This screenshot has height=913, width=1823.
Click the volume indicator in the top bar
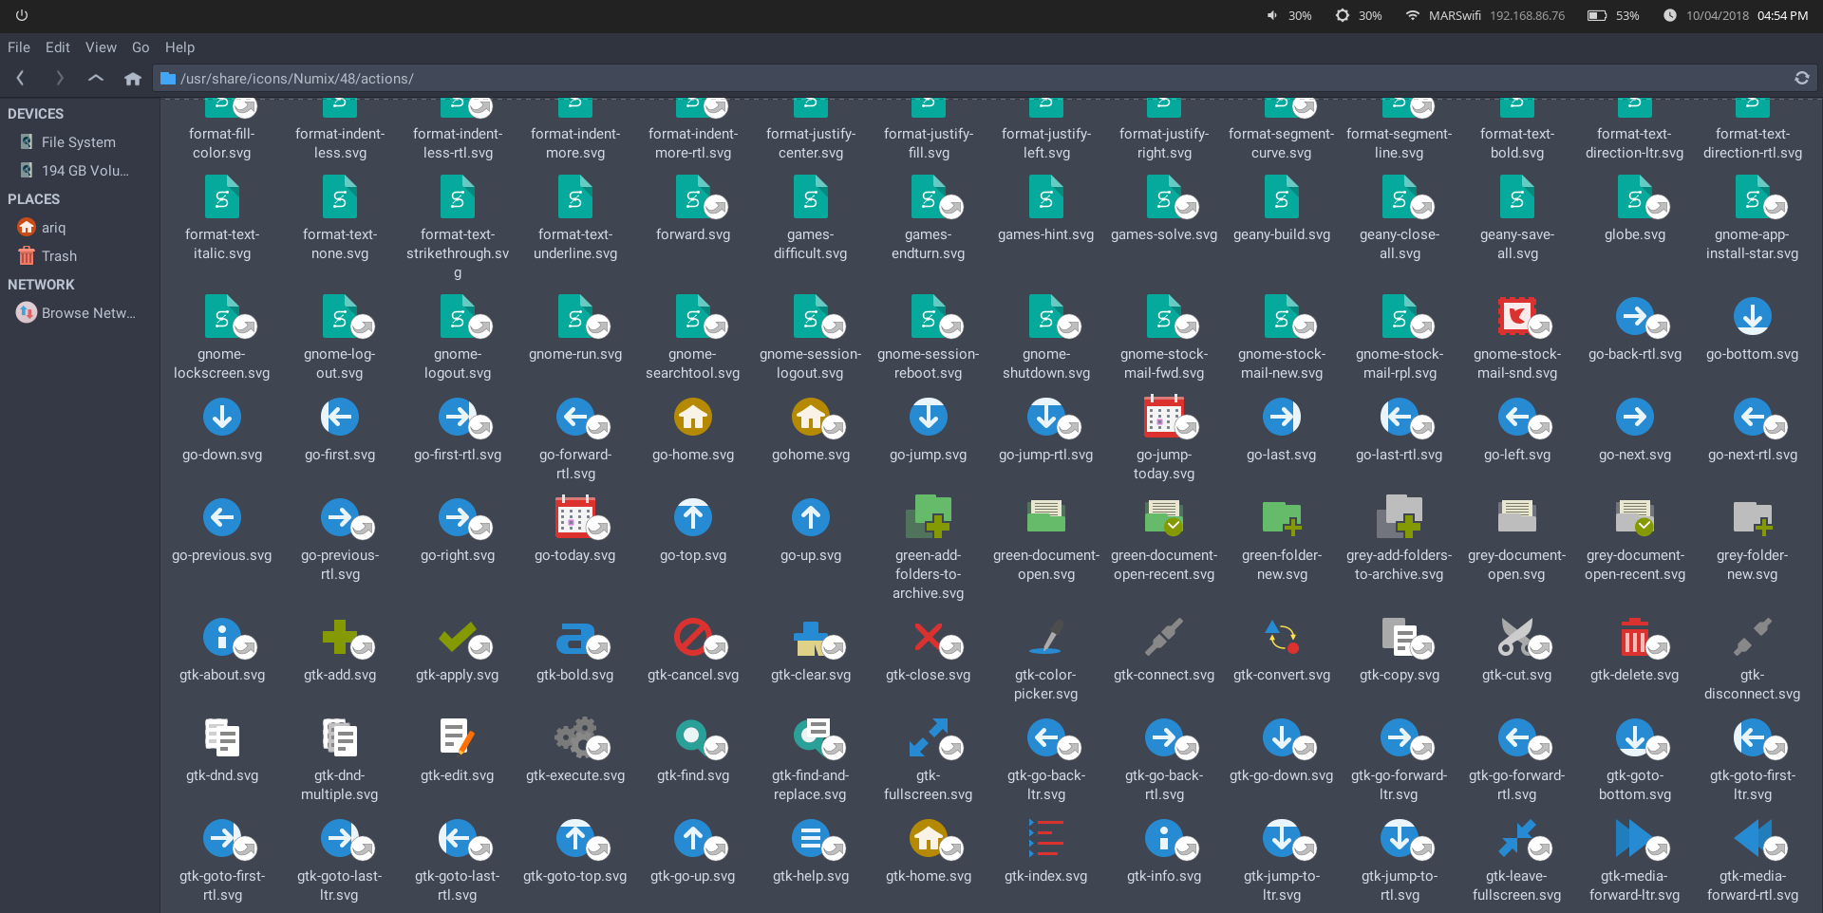(1272, 15)
